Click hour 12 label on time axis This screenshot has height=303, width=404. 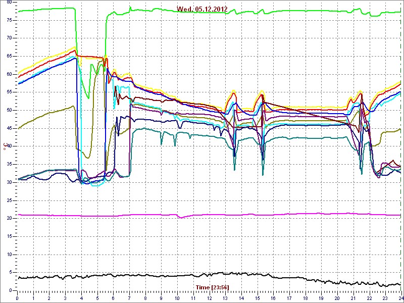(x=209, y=297)
